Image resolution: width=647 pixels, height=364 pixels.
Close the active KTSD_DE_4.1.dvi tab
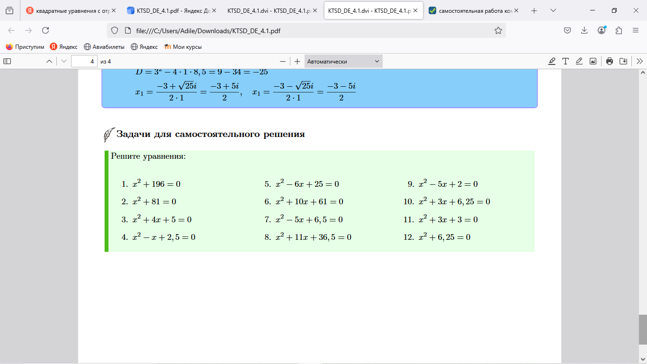415,10
